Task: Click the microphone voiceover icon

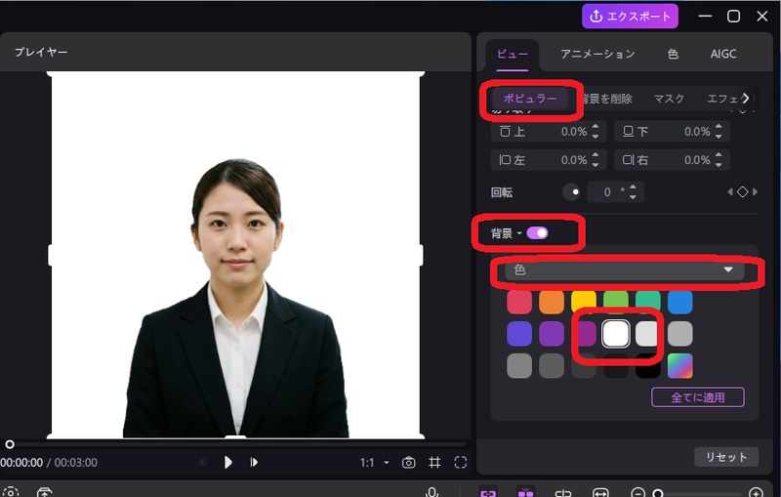Action: point(432,492)
